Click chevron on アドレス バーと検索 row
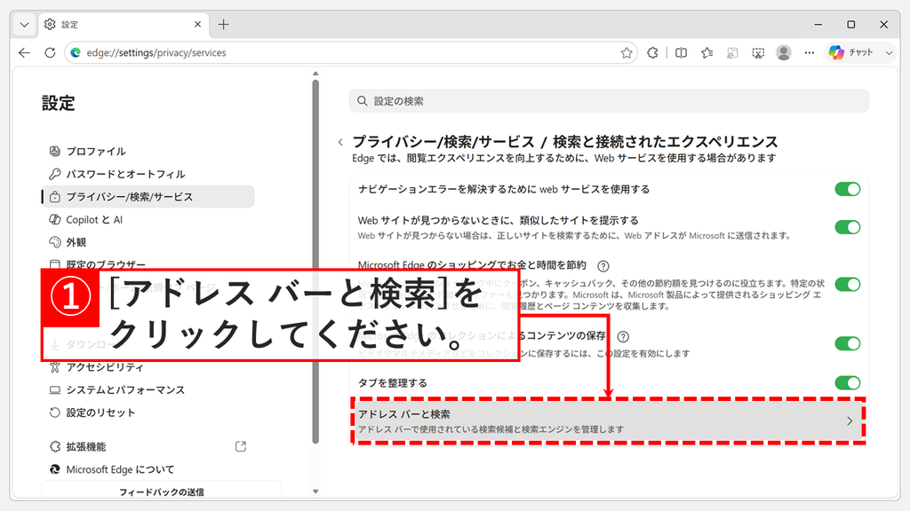The height and width of the screenshot is (511, 910). pos(850,421)
